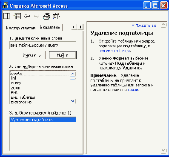Click the keyword input field

click(x=43, y=45)
